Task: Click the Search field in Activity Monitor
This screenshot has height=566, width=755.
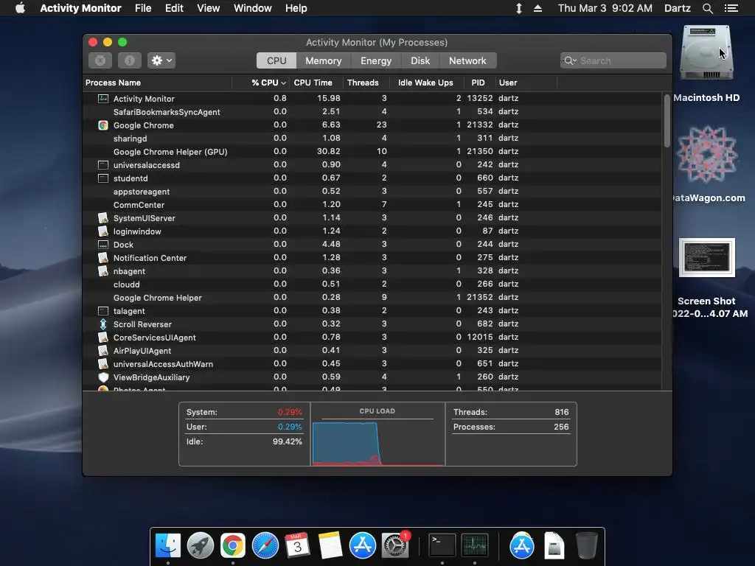Action: pos(613,60)
